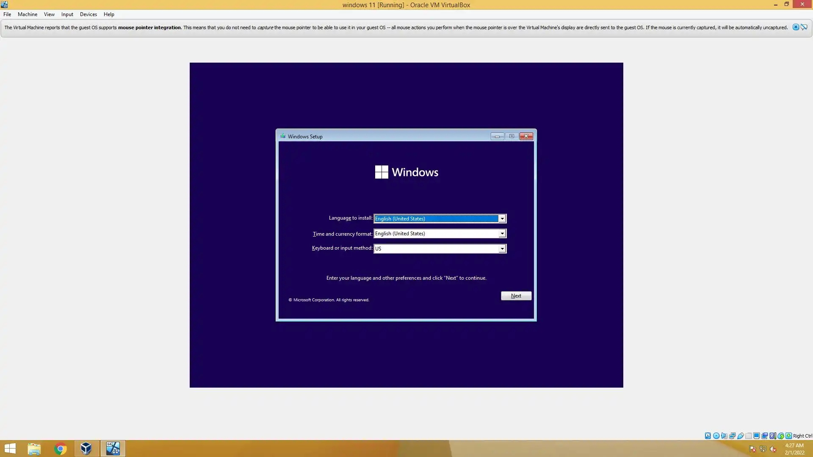
Task: Open the Time and currency format dropdown
Action: point(502,234)
